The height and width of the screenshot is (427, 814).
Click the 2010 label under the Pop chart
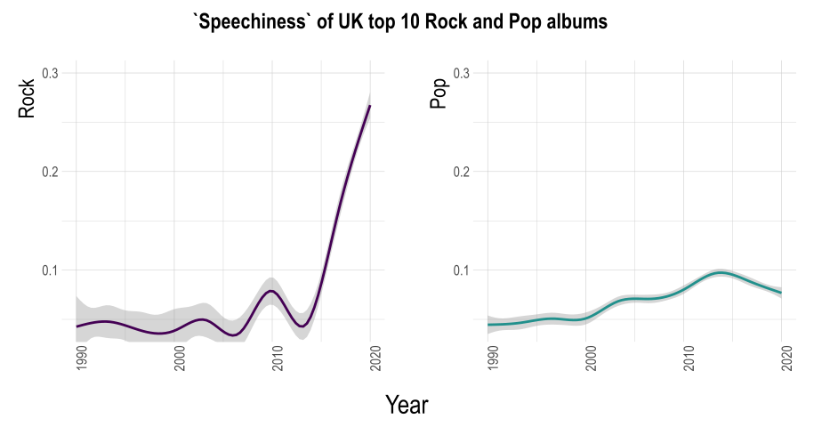click(x=689, y=360)
